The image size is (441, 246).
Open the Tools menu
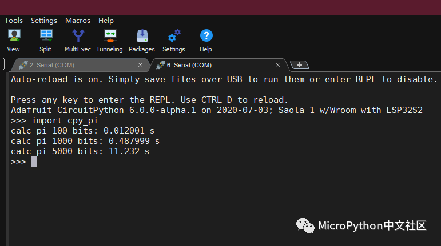click(14, 21)
